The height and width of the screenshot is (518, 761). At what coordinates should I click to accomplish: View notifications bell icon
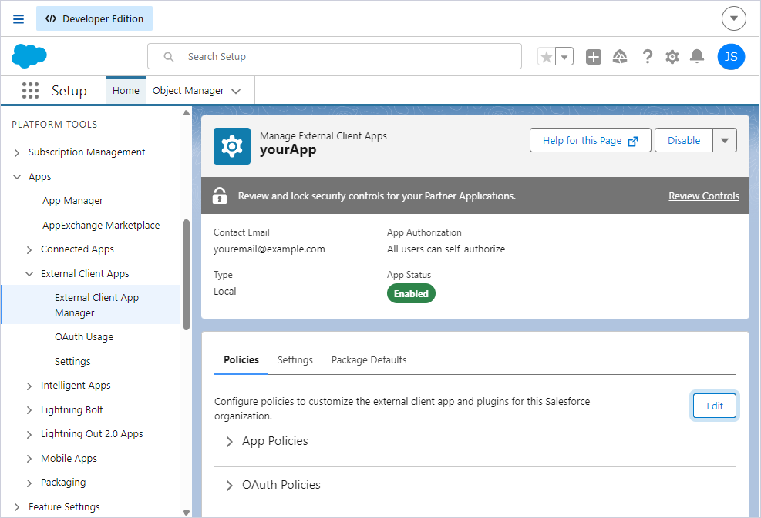point(697,56)
